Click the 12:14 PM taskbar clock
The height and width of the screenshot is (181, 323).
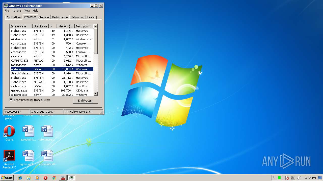[310, 178]
